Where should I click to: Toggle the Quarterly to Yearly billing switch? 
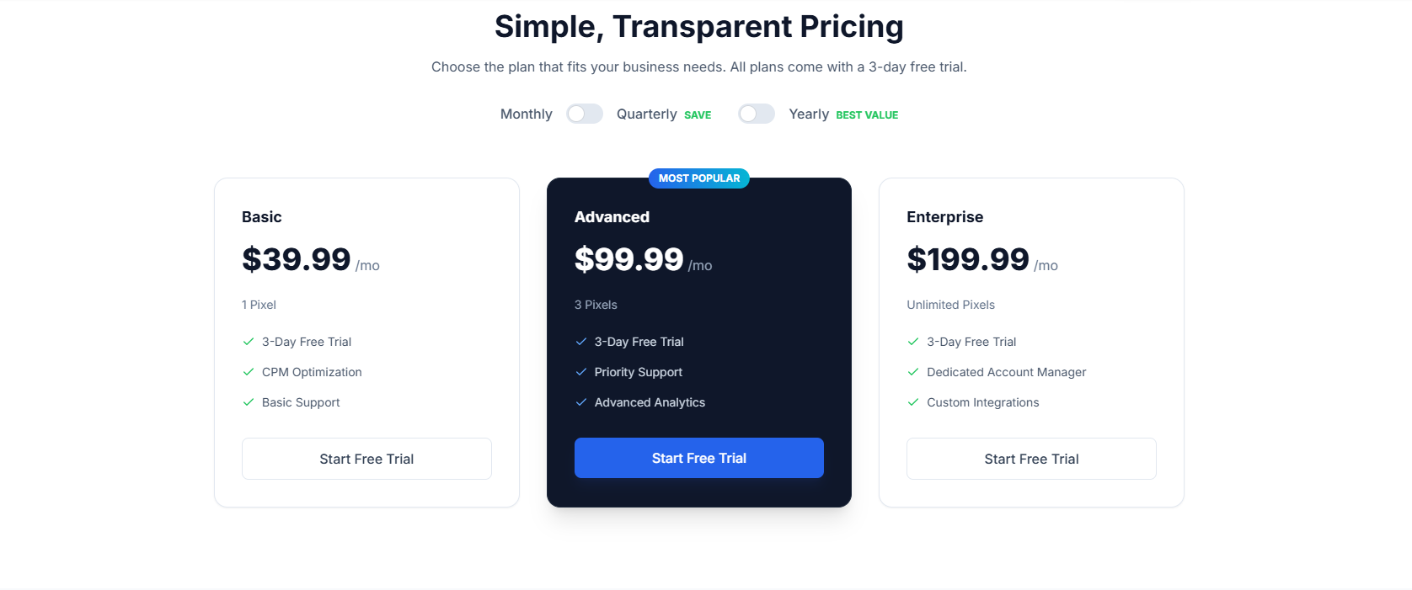756,114
